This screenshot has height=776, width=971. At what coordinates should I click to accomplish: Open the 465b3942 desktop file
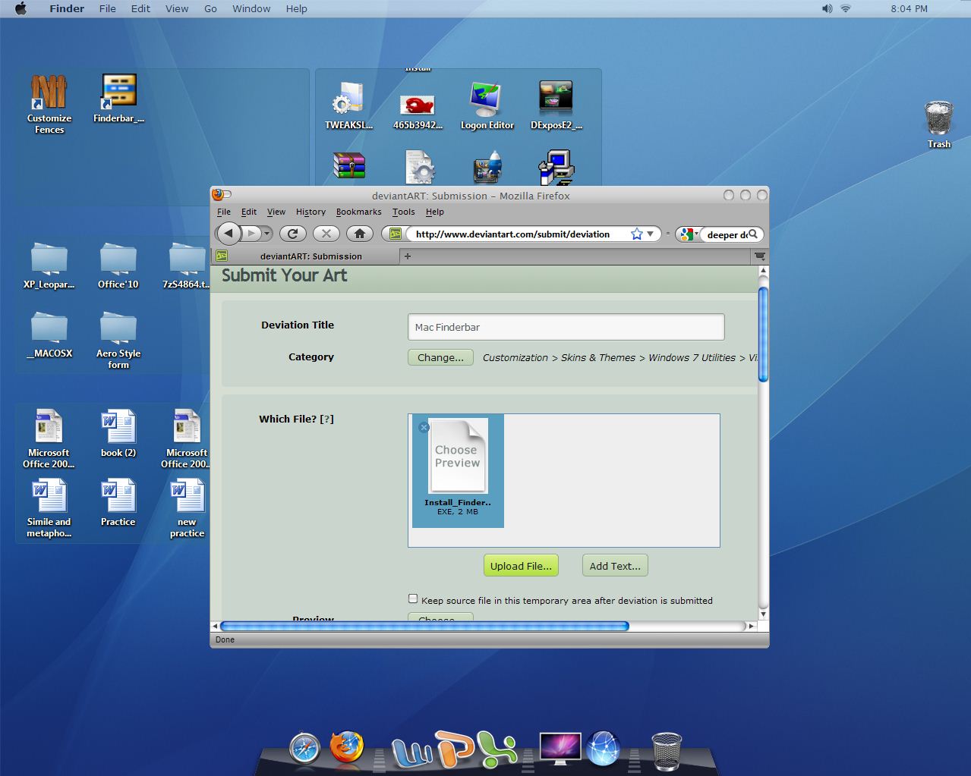pyautogui.click(x=418, y=112)
